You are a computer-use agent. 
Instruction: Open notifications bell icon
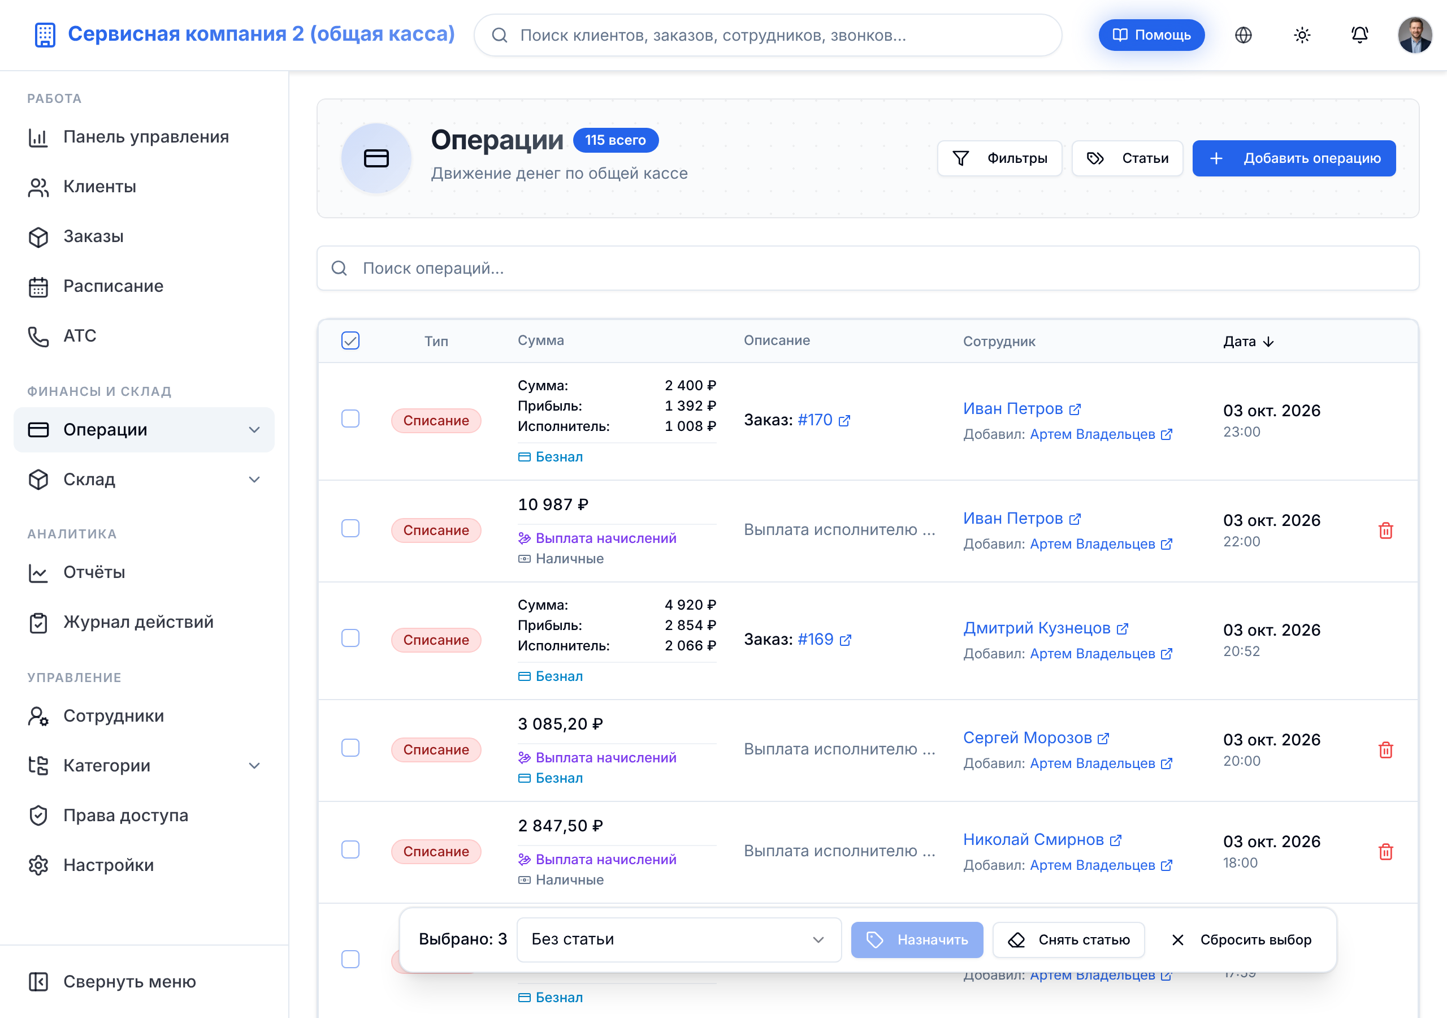tap(1359, 35)
